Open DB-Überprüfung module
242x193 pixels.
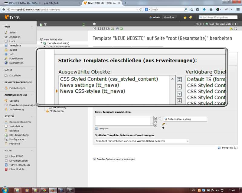coord(19,135)
